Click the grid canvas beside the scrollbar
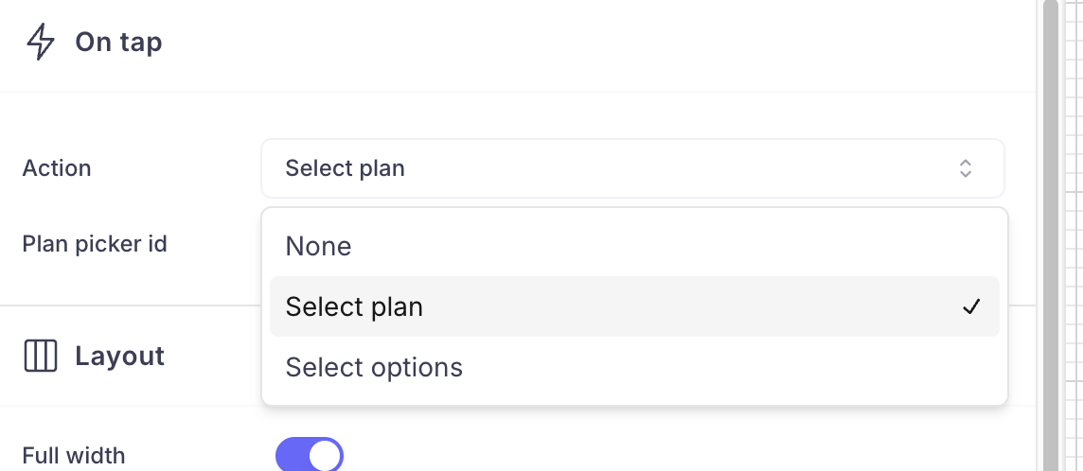The height and width of the screenshot is (471, 1083). tap(1073, 236)
